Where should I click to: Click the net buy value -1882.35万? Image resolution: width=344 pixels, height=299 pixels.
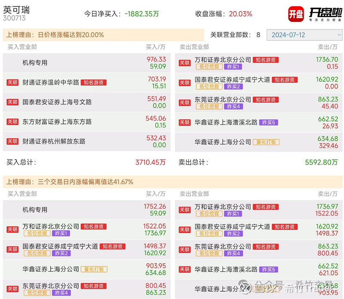pyautogui.click(x=142, y=14)
